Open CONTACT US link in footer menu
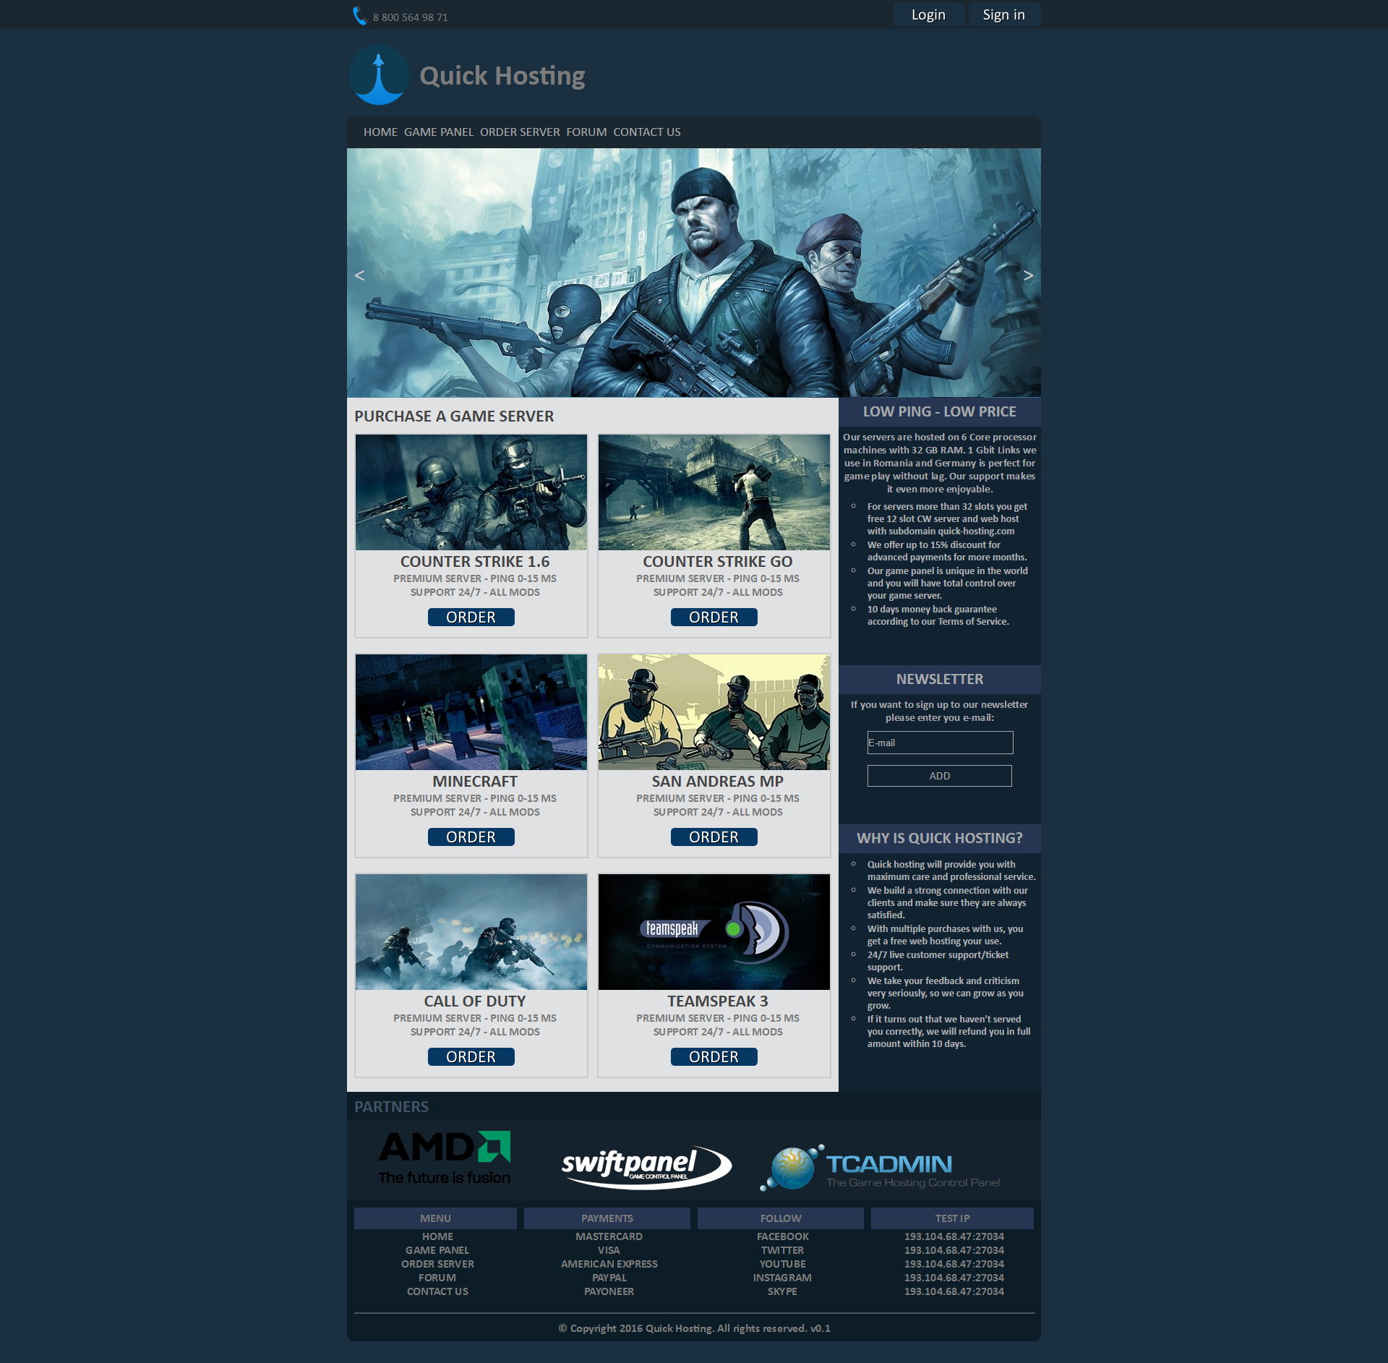 click(x=437, y=1291)
